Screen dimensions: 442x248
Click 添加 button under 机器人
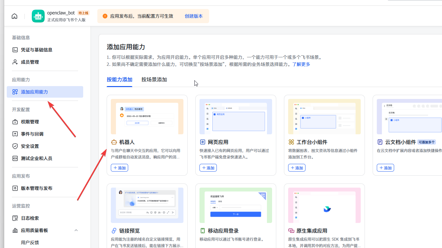click(119, 168)
